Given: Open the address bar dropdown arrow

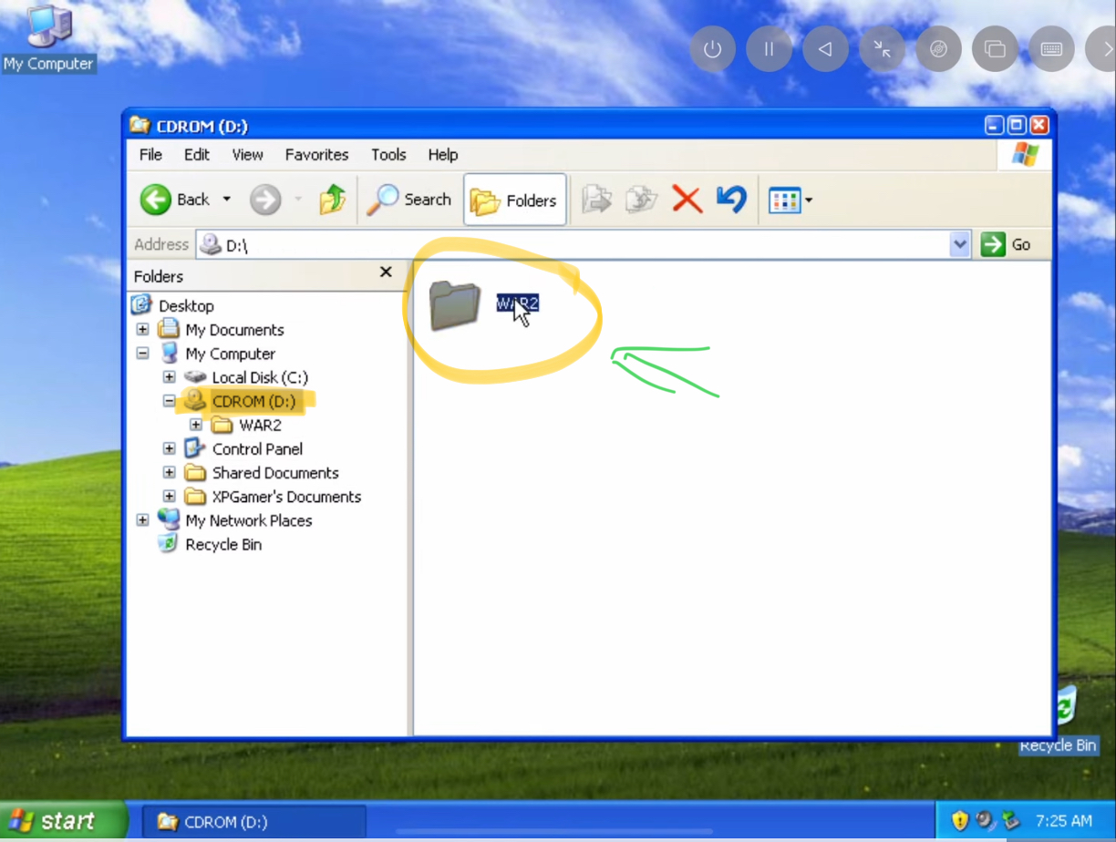Looking at the screenshot, I should pos(960,244).
